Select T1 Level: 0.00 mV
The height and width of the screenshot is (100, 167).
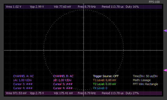[x=104, y=80]
